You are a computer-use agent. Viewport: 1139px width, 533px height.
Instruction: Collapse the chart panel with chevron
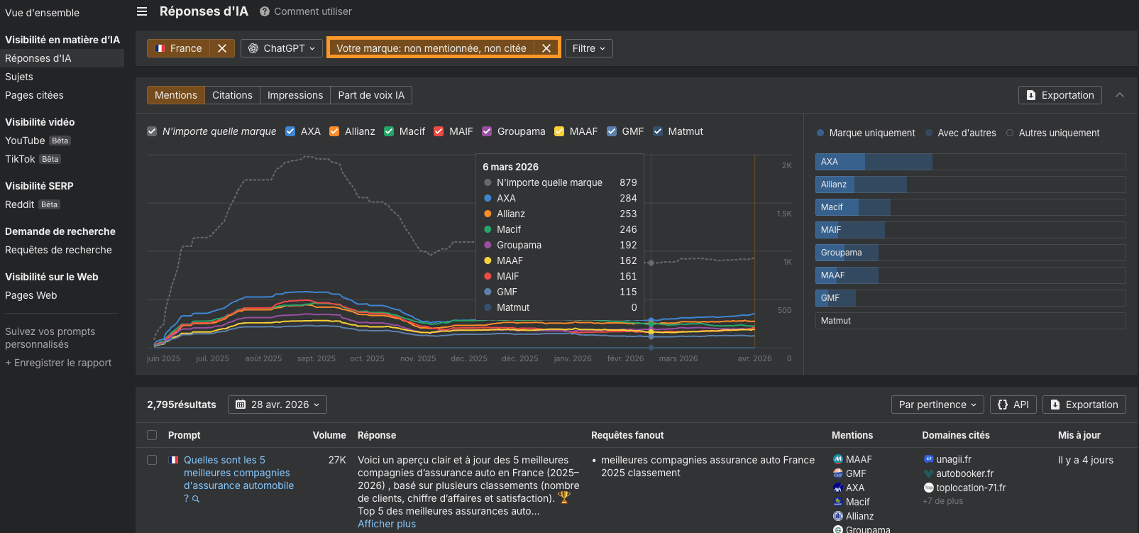point(1120,95)
